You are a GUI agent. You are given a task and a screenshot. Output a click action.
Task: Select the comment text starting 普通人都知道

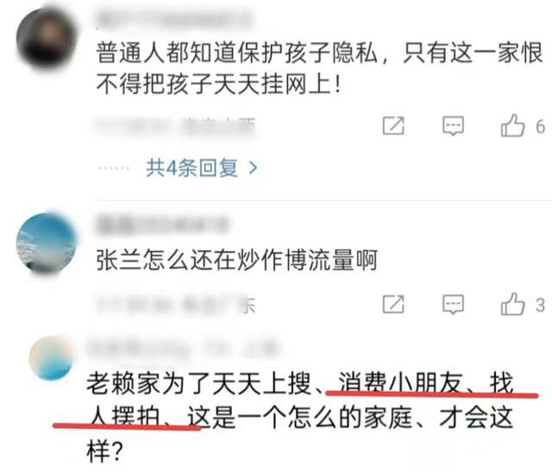319,69
